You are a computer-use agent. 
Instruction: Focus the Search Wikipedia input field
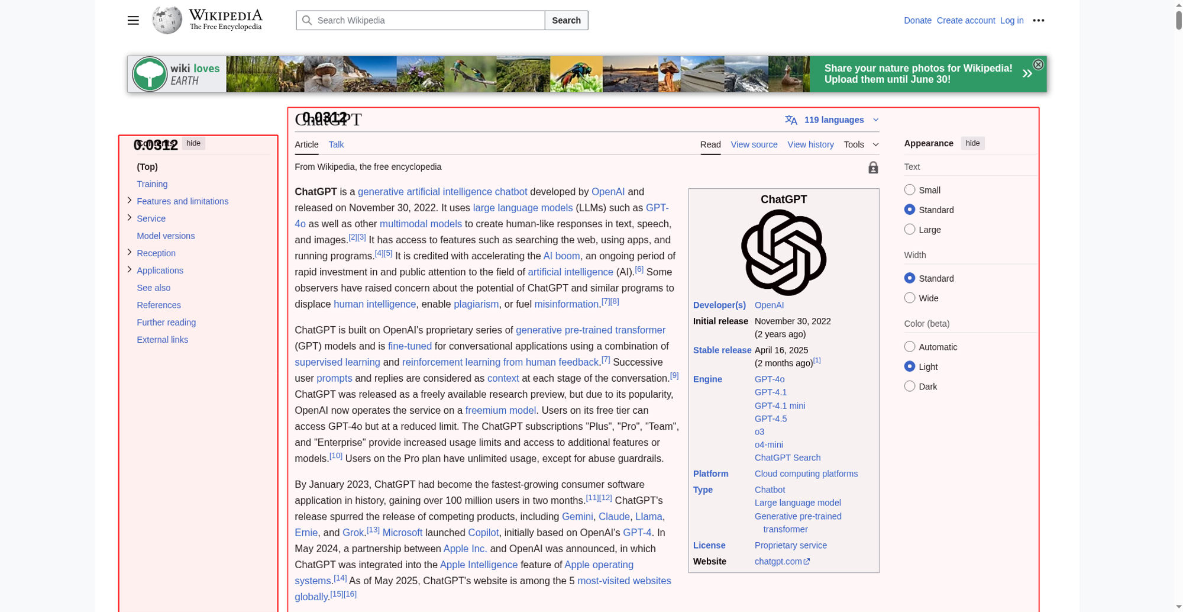point(421,20)
